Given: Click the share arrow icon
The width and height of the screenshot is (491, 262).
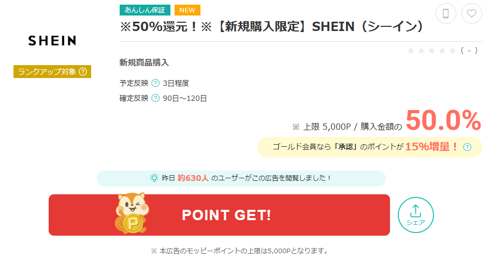Looking at the screenshot, I should click(x=415, y=211).
